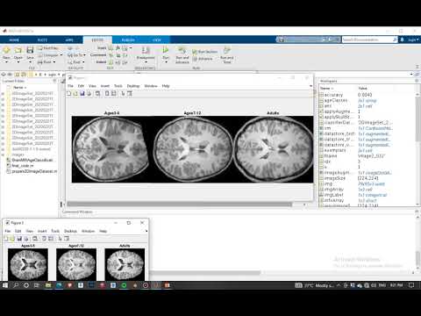Open Insert menu in the large Figure window
Viewport: 421px width, 316px height.
(105, 86)
